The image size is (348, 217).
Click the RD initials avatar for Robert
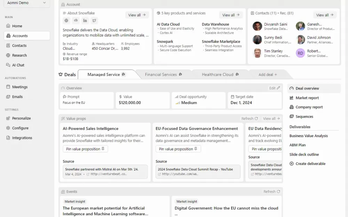click(x=300, y=53)
